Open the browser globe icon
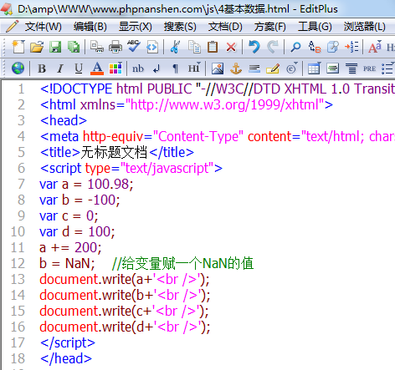The height and width of the screenshot is (370, 395). pyautogui.click(x=18, y=68)
